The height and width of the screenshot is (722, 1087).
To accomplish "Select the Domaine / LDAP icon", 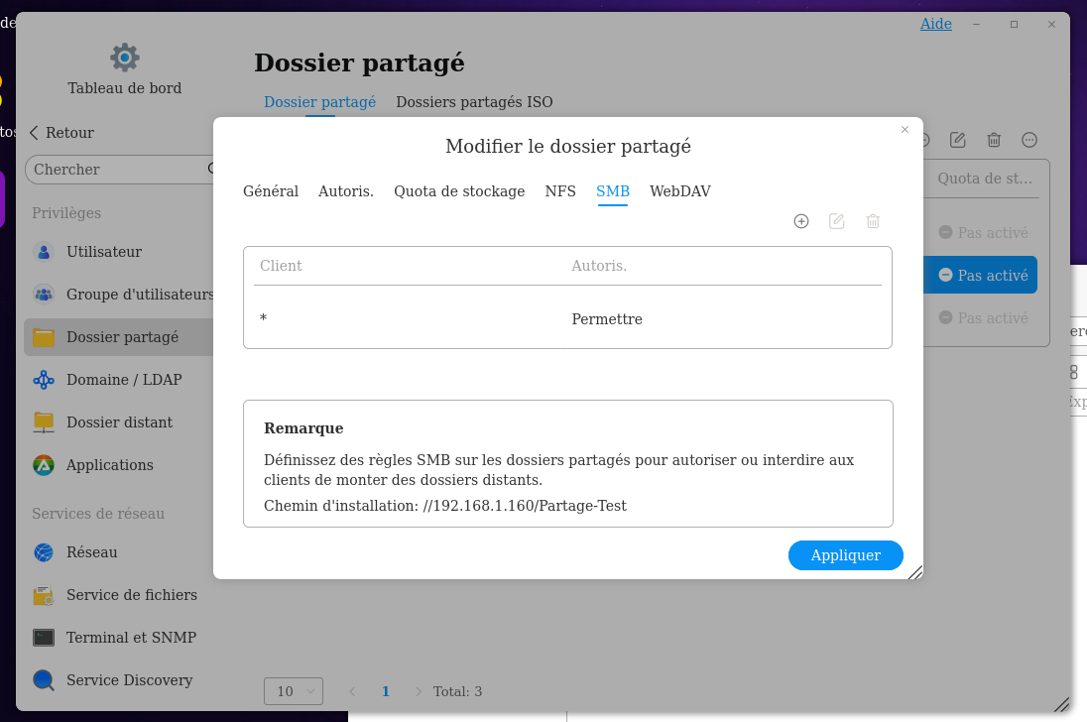I will [44, 380].
